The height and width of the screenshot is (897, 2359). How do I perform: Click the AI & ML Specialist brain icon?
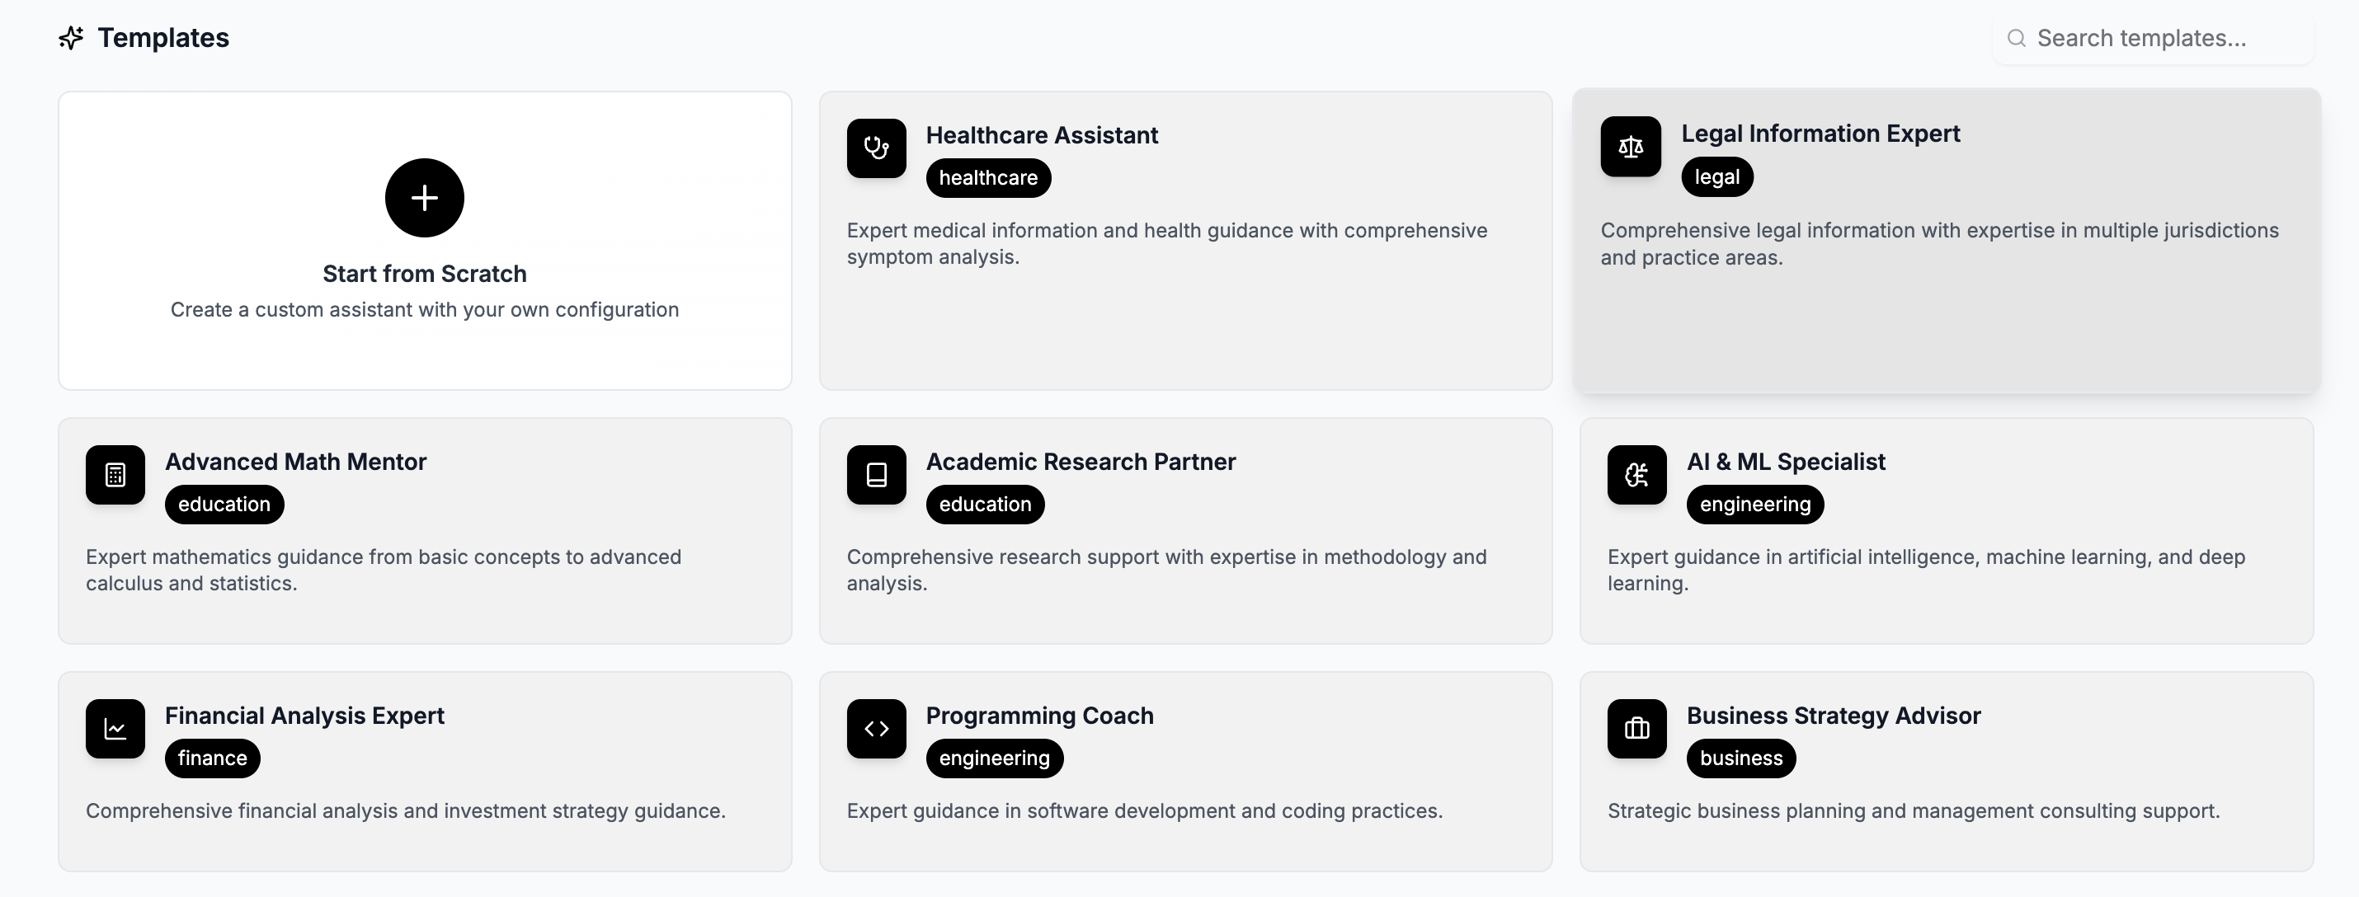[x=1636, y=475]
